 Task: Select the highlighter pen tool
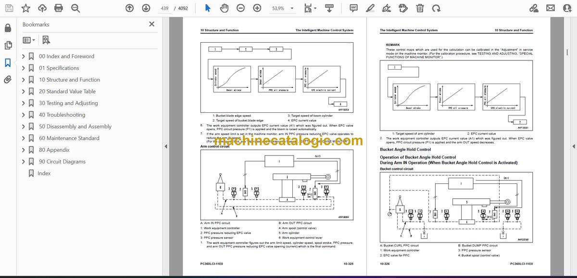click(x=370, y=8)
